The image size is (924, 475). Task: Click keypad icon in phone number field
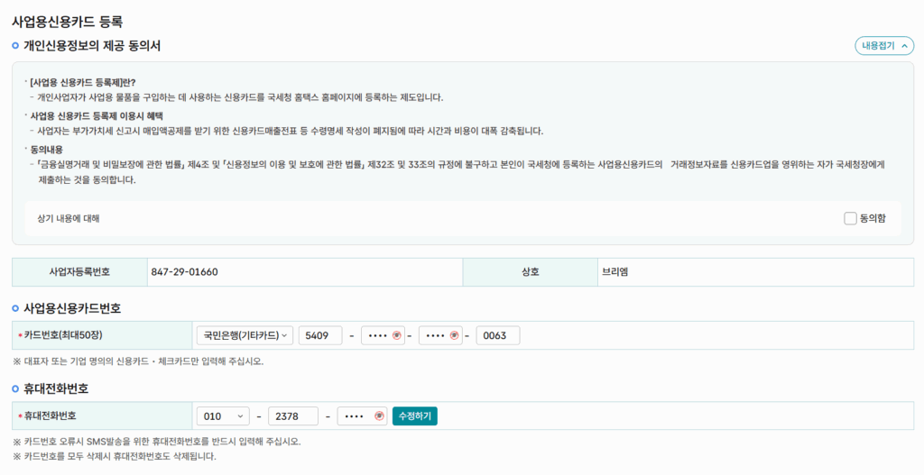point(379,416)
